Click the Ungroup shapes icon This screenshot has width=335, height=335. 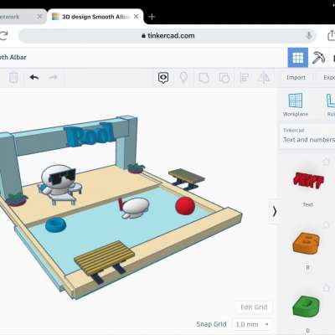224,78
